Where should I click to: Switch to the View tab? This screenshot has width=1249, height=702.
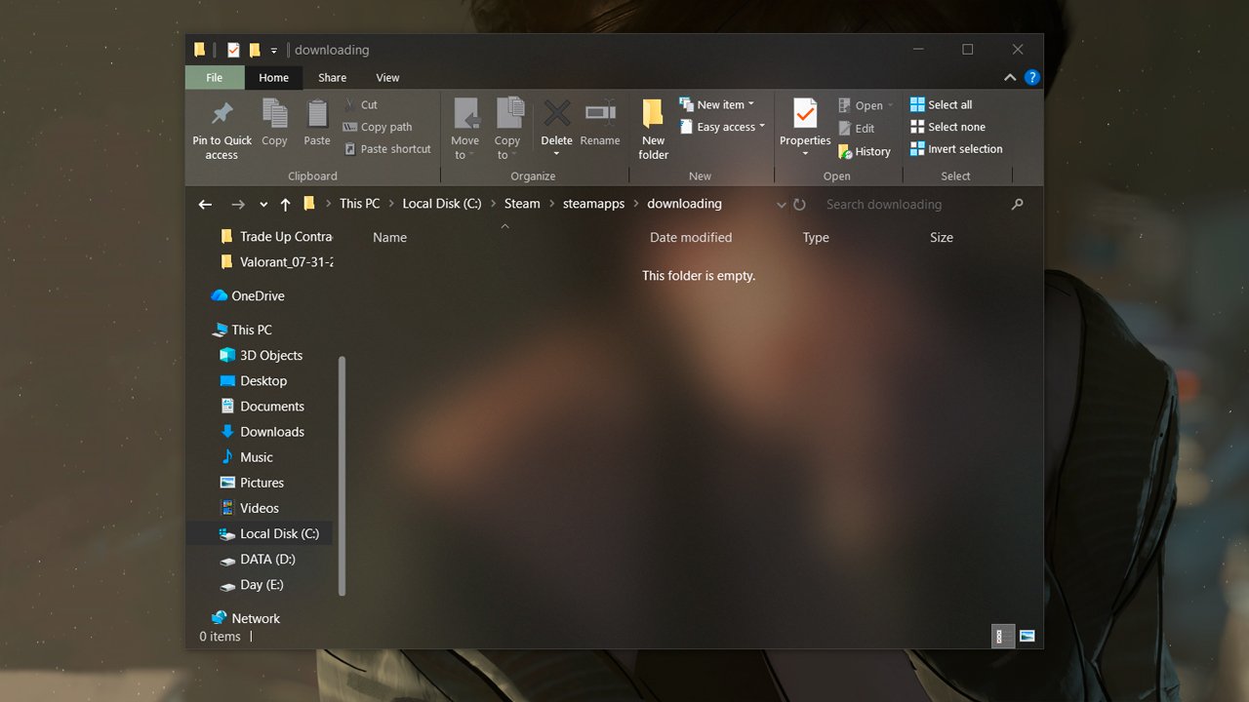click(387, 78)
